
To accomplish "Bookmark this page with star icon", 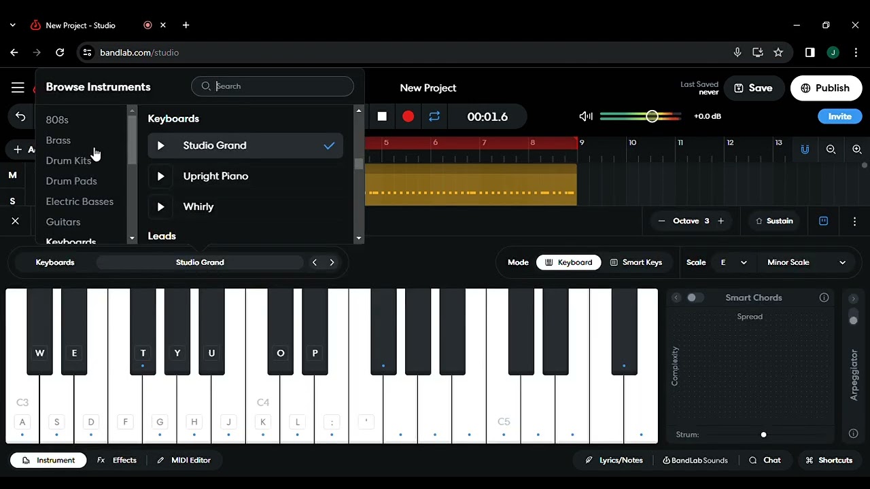I will (778, 52).
